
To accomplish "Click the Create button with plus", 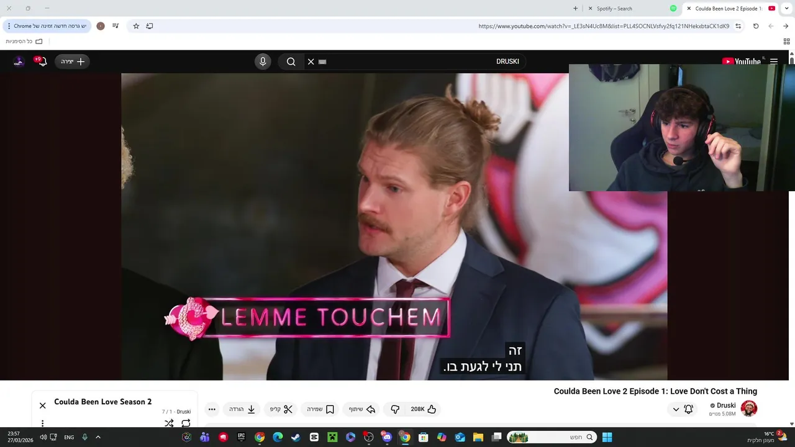I will pyautogui.click(x=72, y=61).
